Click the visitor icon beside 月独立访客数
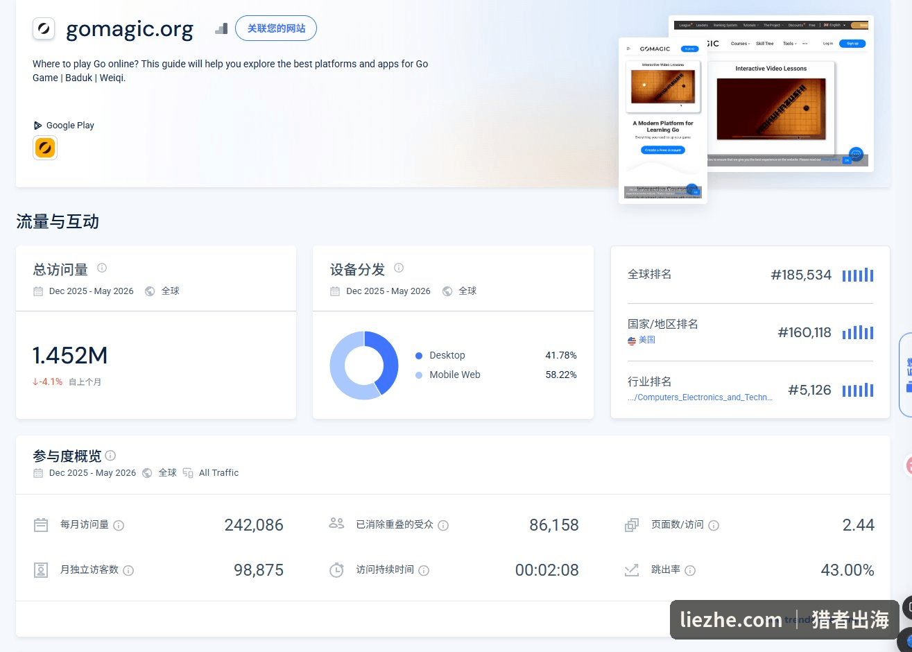Viewport: 912px width, 652px height. click(41, 570)
